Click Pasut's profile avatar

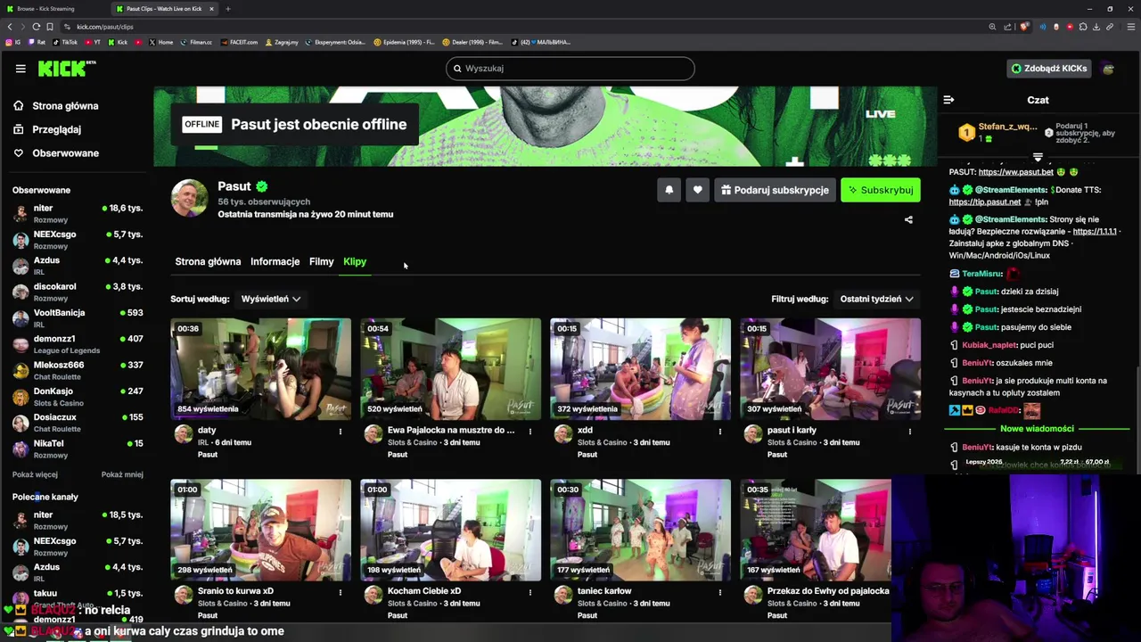(189, 198)
